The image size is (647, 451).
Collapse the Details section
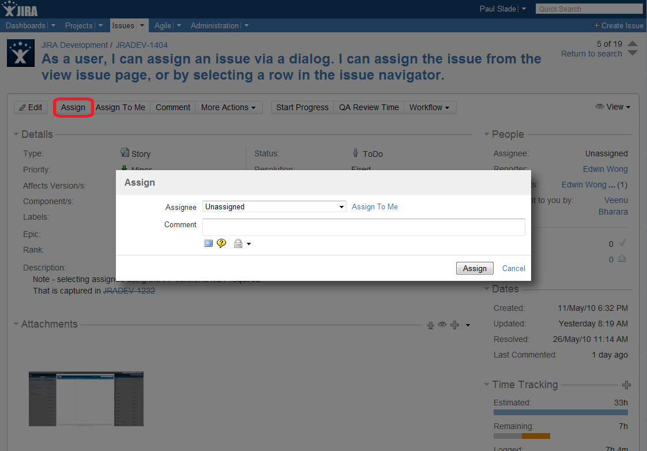click(x=16, y=134)
